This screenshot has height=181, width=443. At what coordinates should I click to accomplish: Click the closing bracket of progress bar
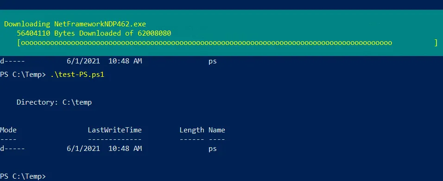point(436,43)
